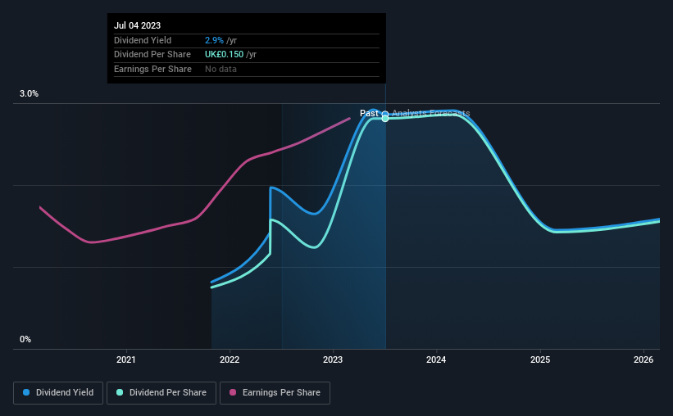This screenshot has width=673, height=416.
Task: Click the 'No data' earnings value
Action: pos(221,69)
